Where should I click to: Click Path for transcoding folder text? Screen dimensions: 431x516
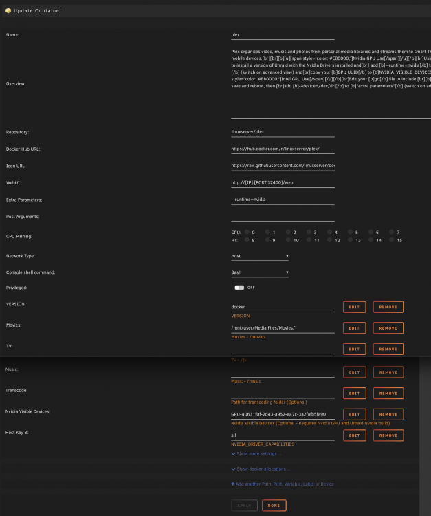[269, 402]
